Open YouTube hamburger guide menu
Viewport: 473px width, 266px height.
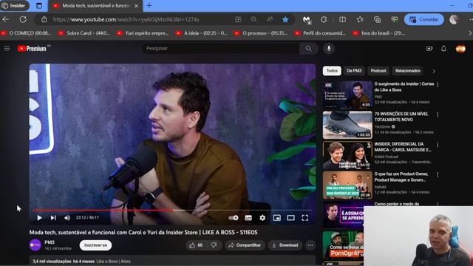pos(7,48)
